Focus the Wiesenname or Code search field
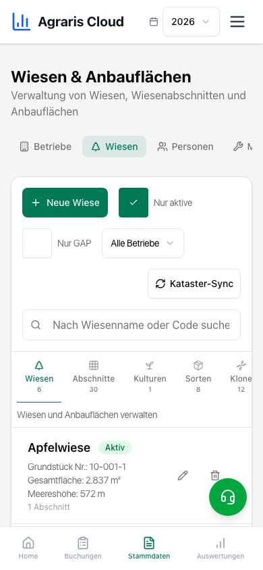This screenshot has height=570, width=263. (131, 325)
